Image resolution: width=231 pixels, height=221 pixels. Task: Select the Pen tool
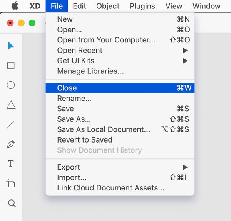(x=11, y=144)
